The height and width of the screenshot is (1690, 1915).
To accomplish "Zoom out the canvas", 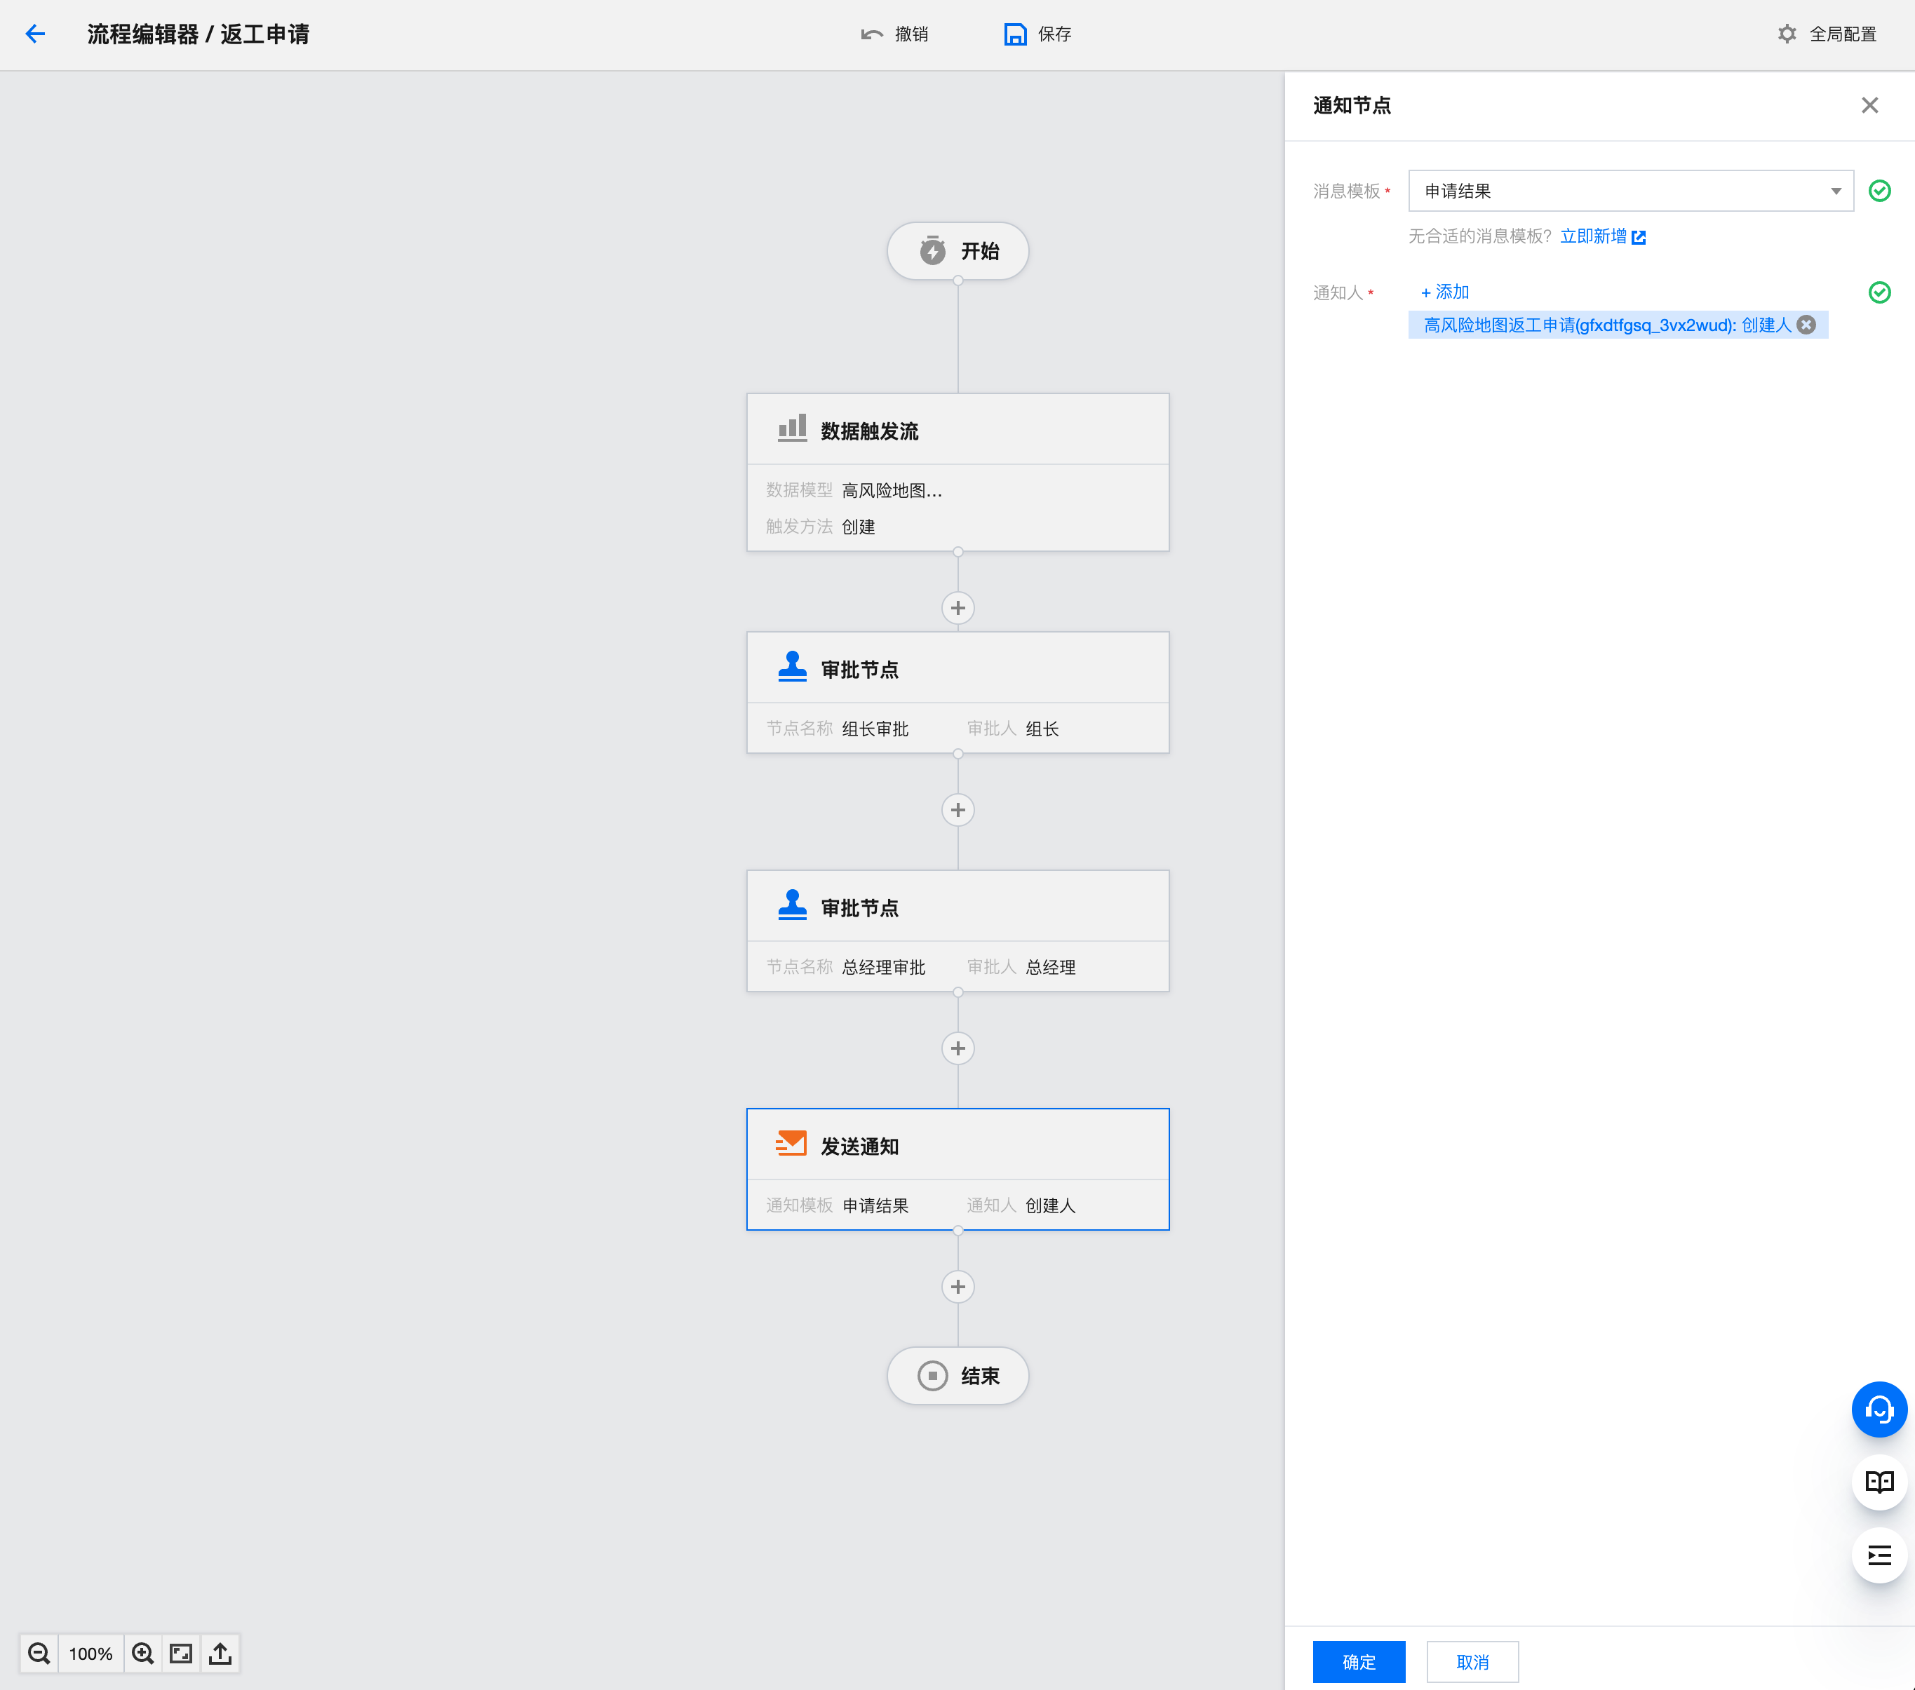I will 39,1654.
